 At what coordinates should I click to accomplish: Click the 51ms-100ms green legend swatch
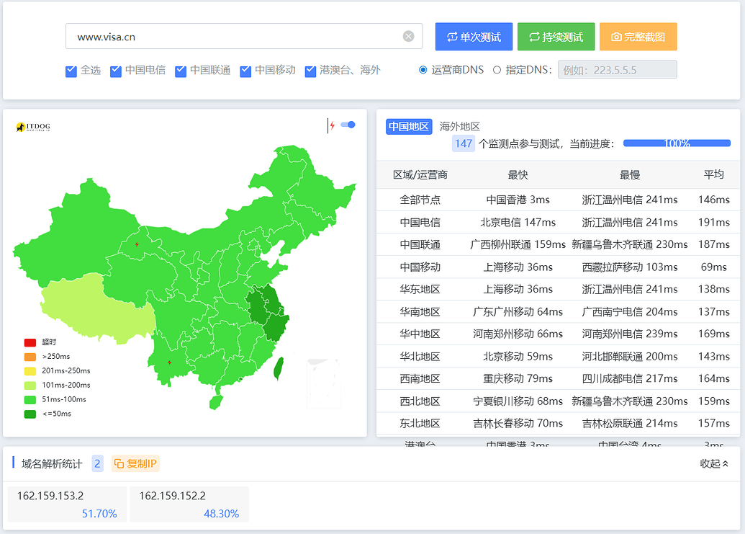point(30,399)
